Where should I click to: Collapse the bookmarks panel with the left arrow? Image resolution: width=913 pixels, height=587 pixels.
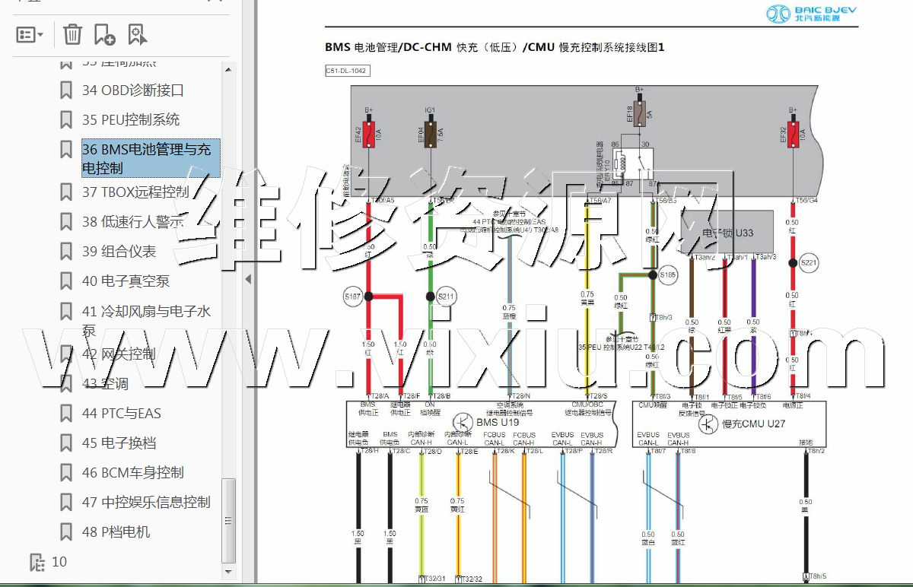pos(248,280)
